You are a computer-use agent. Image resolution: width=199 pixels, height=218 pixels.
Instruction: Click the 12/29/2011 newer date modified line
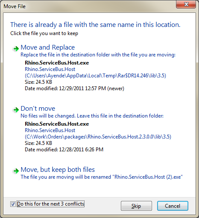coord(74,88)
